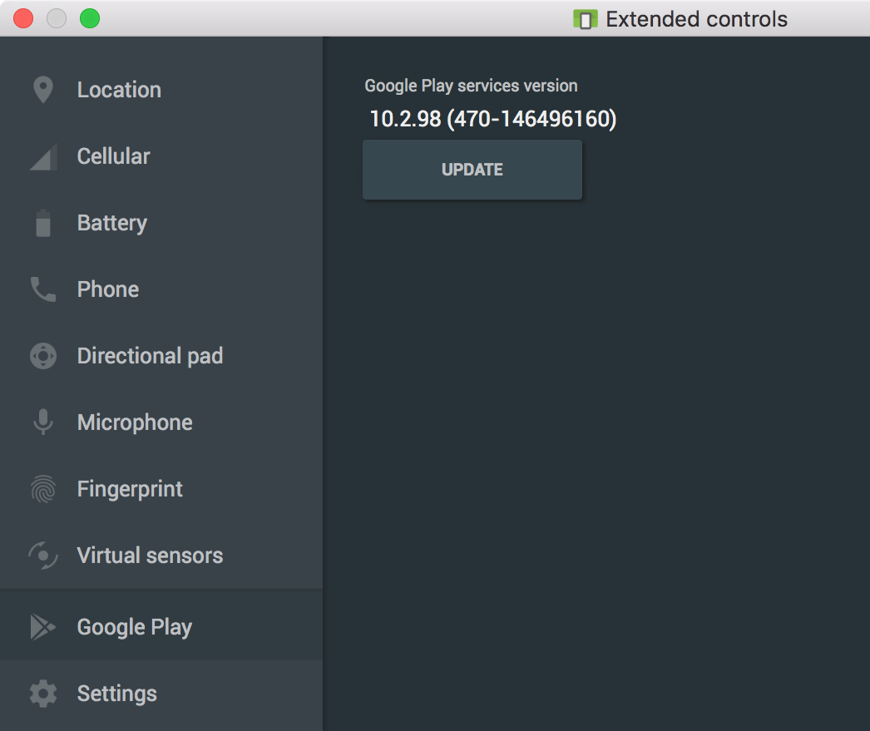Viewport: 870px width, 731px height.
Task: Click the version number 10.2.98 text
Action: tap(406, 119)
